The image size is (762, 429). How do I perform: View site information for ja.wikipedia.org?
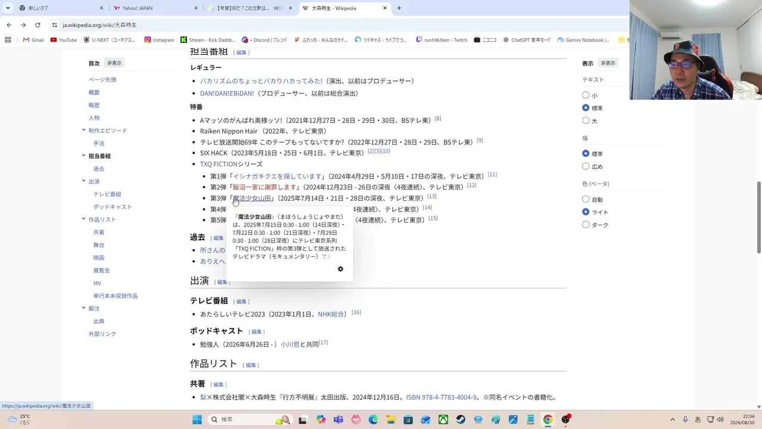pyautogui.click(x=55, y=25)
